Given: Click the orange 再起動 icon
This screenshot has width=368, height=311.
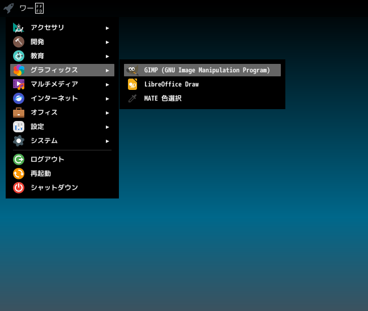Looking at the screenshot, I should tap(19, 174).
